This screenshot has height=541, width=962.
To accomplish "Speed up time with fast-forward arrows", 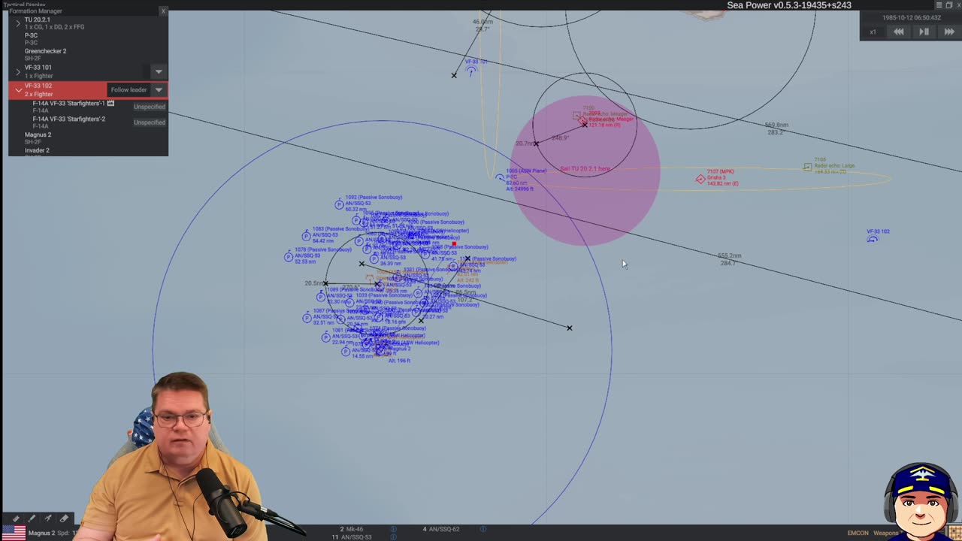I will point(948,32).
